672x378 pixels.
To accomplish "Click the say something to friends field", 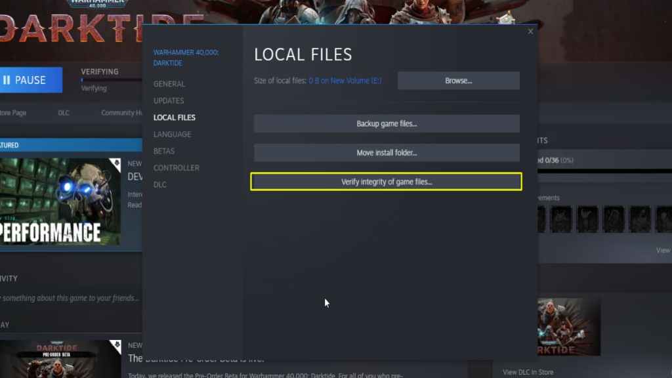I will pos(70,298).
